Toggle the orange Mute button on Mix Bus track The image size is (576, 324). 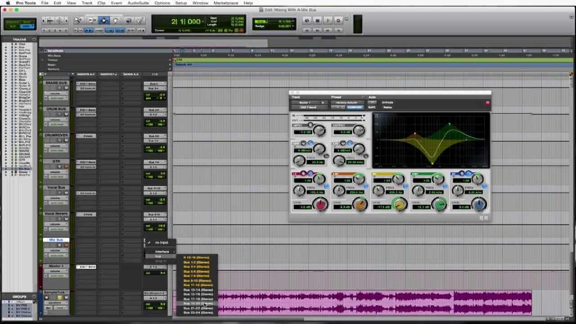click(x=66, y=245)
